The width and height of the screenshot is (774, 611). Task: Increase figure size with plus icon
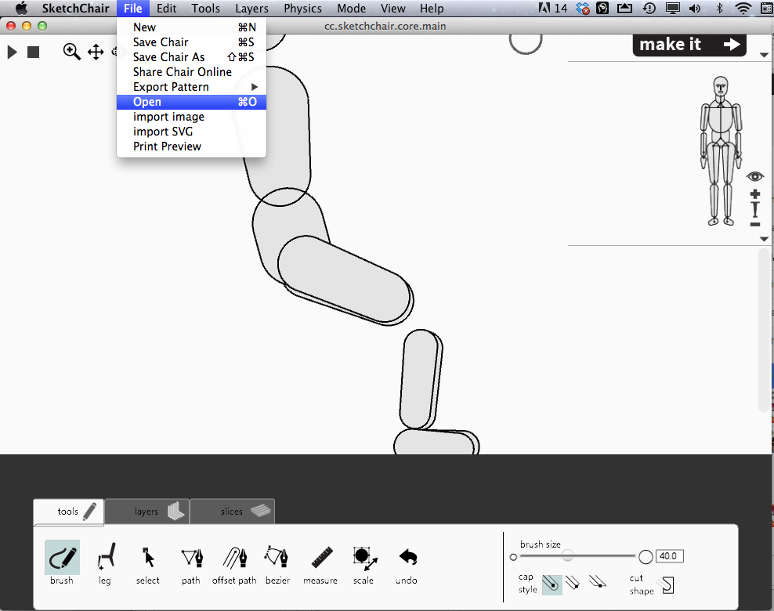(754, 194)
